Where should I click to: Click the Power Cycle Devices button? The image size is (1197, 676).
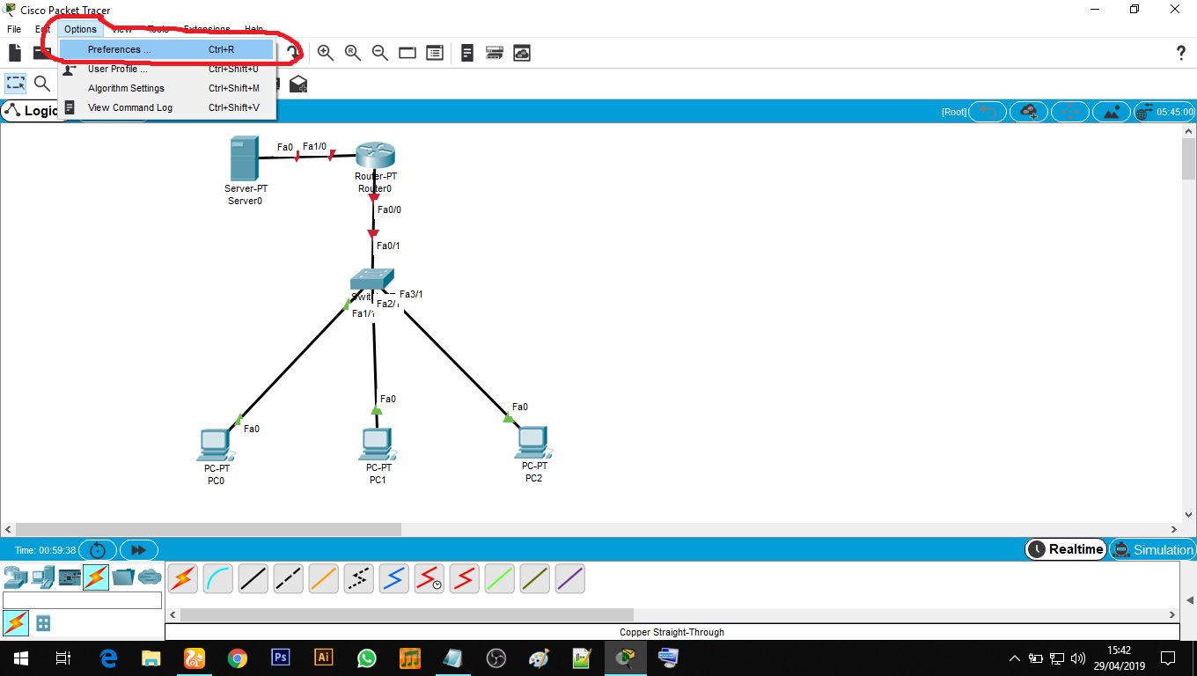pyautogui.click(x=98, y=549)
